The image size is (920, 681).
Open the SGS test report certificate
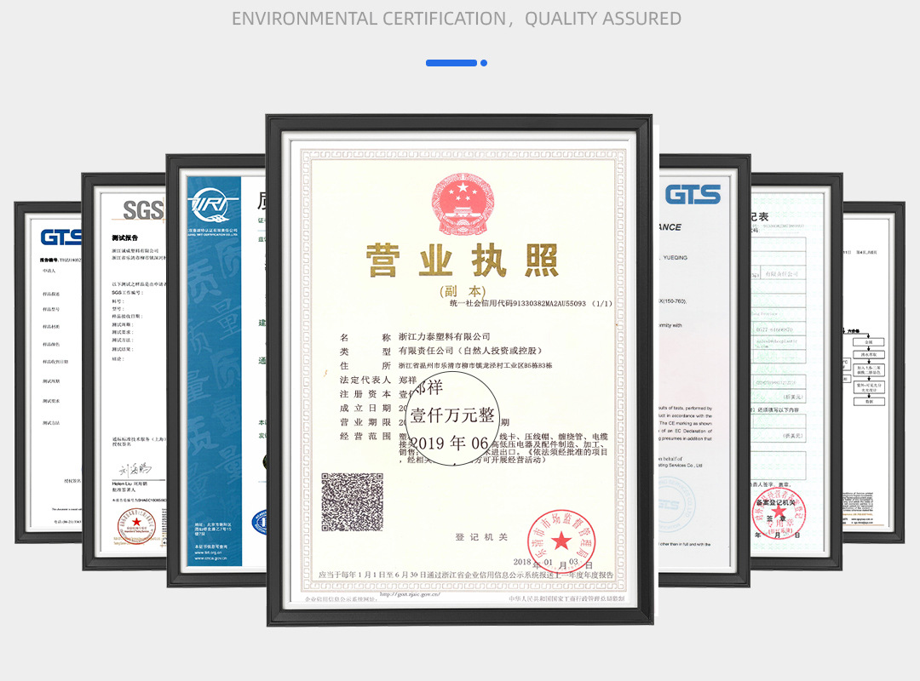124,371
